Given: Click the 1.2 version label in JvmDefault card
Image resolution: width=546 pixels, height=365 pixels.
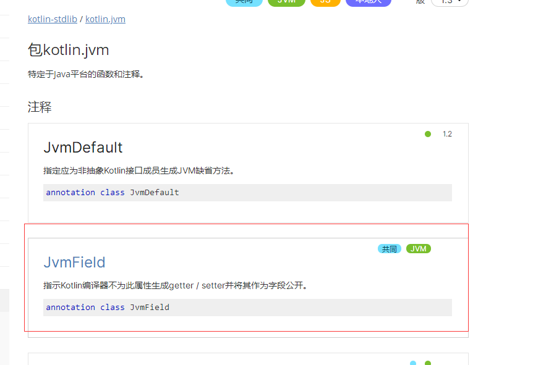Looking at the screenshot, I should click(447, 134).
